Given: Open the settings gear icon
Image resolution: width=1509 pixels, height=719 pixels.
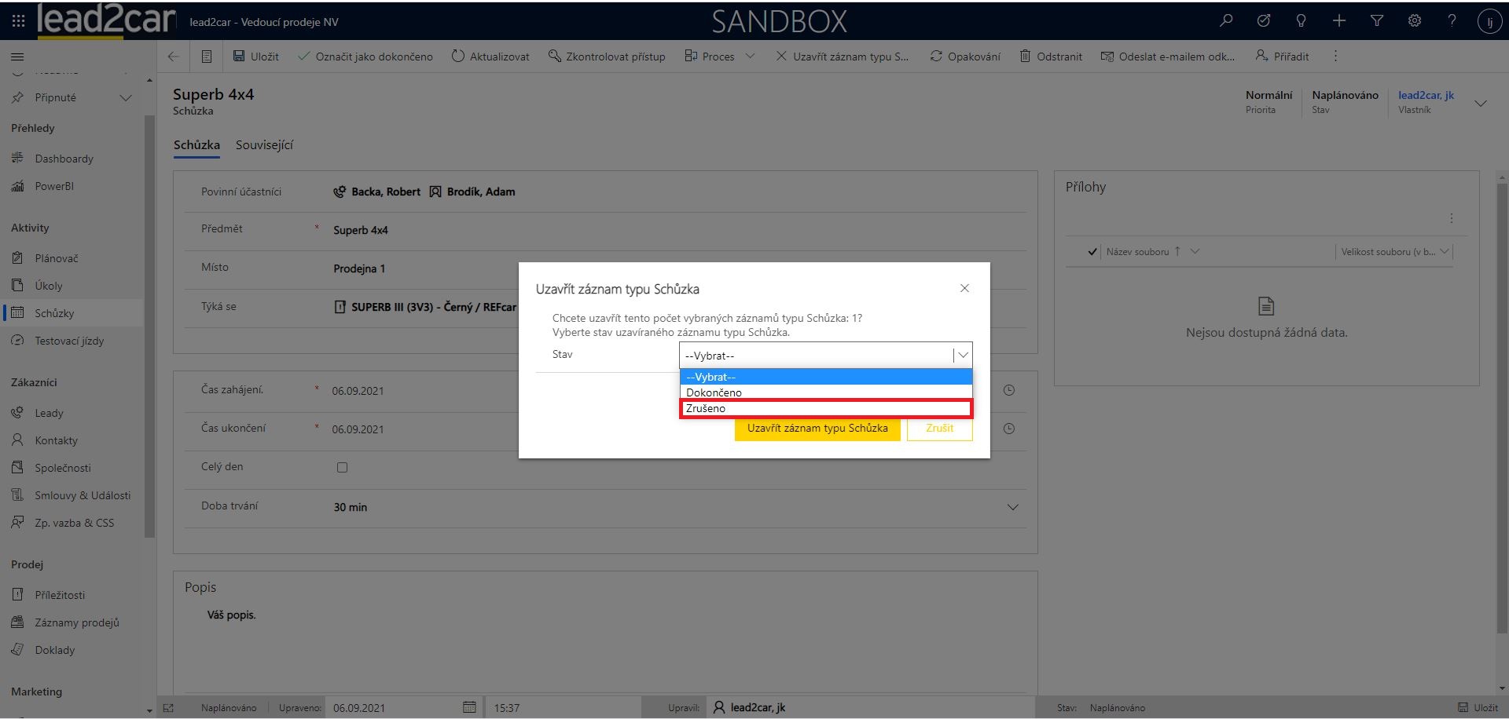Looking at the screenshot, I should [1415, 21].
